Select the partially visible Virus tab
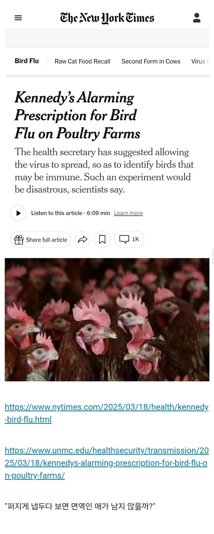214x534 pixels. tap(200, 61)
